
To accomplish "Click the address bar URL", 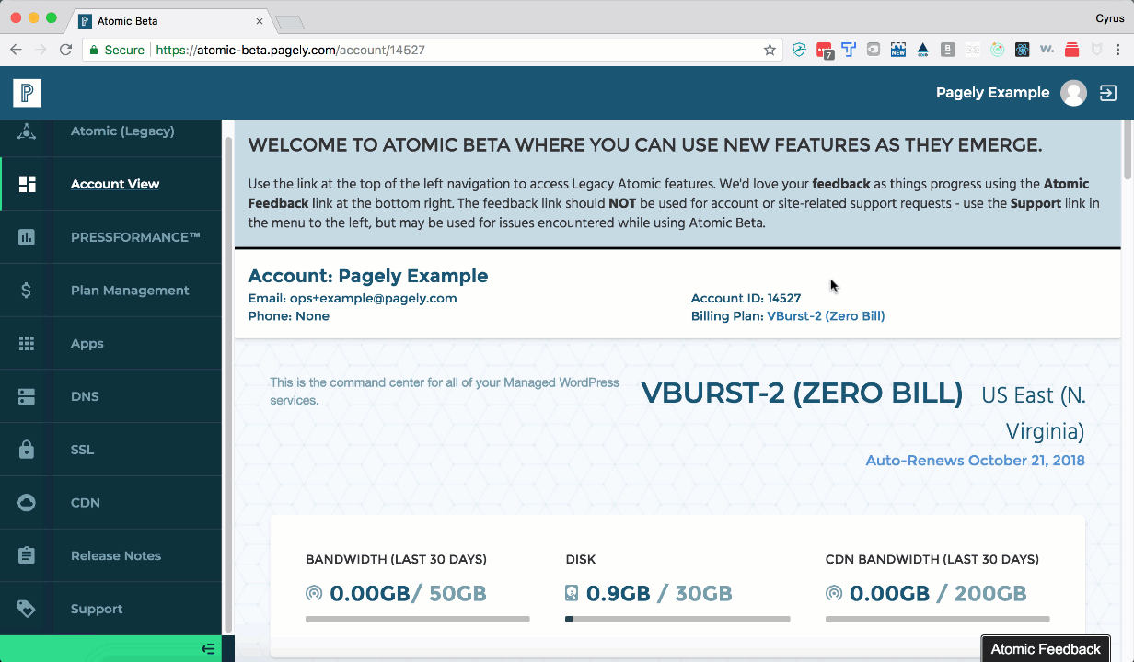I will (x=290, y=50).
